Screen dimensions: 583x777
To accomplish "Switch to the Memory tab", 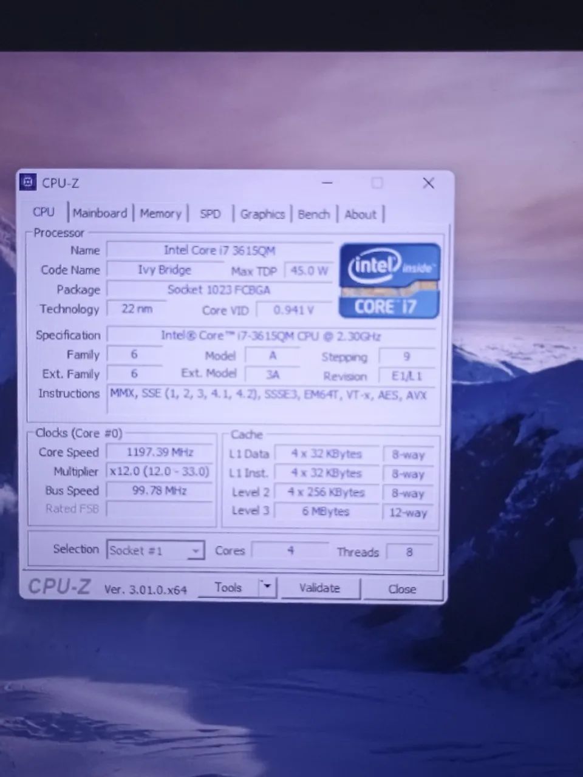I will 160,214.
